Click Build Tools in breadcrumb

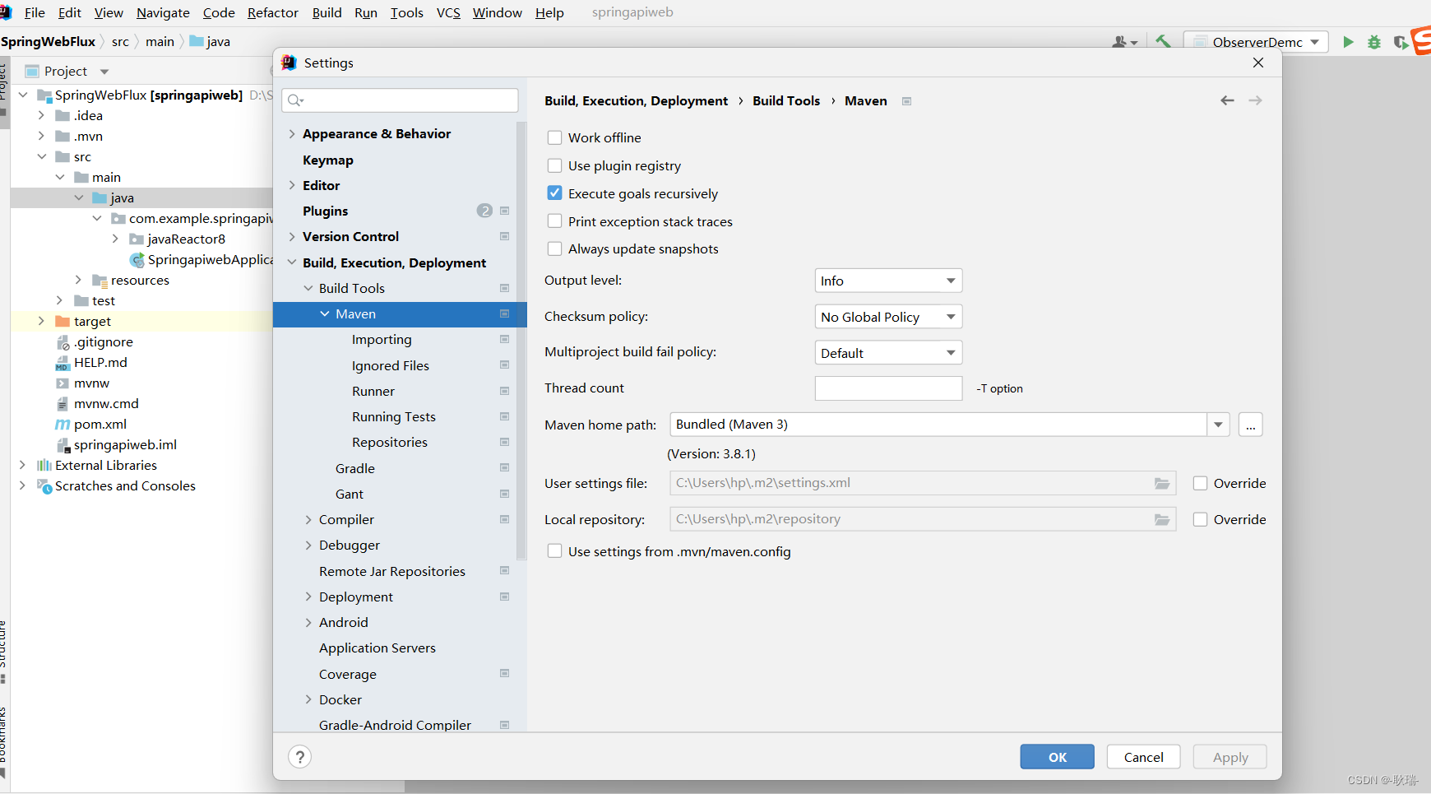coord(786,100)
